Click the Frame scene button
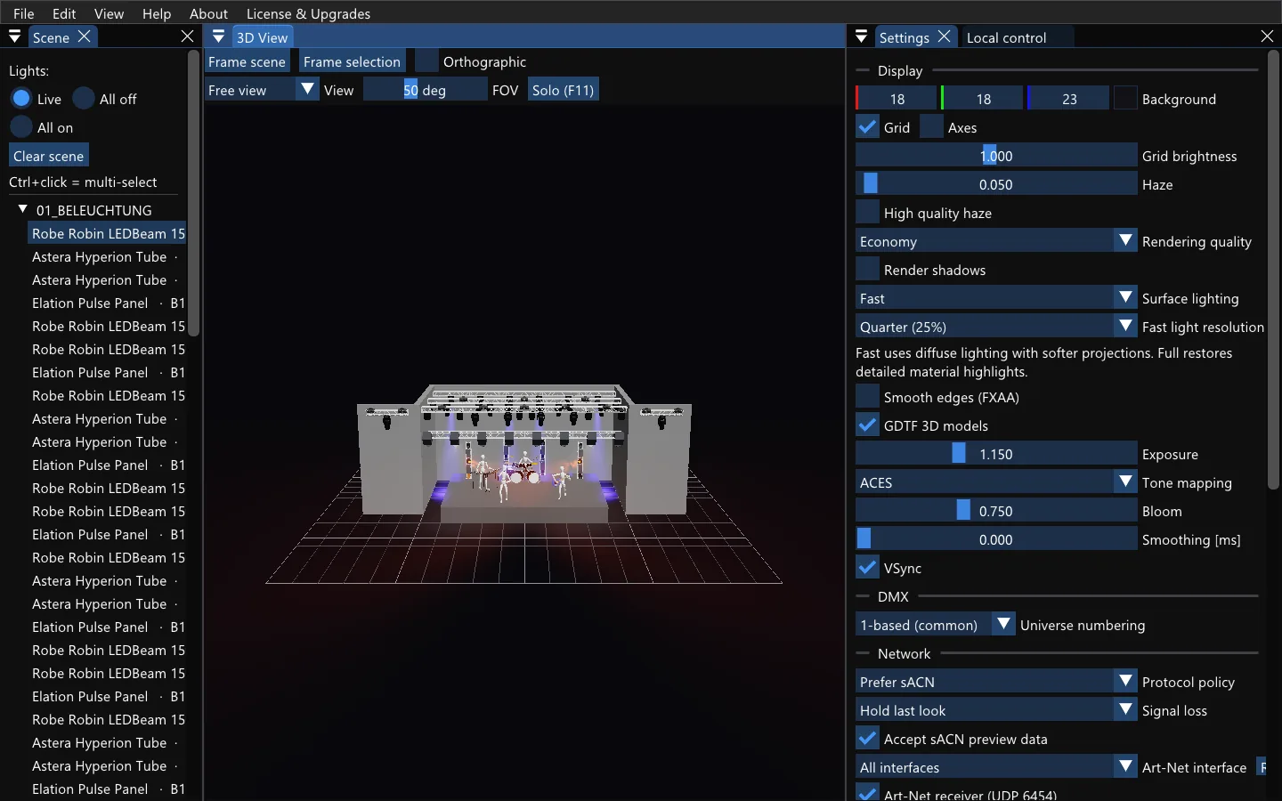This screenshot has height=801, width=1282. click(x=247, y=61)
